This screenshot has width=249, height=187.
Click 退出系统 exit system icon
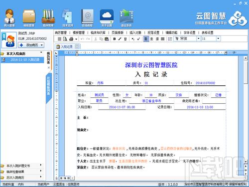tap(126, 18)
